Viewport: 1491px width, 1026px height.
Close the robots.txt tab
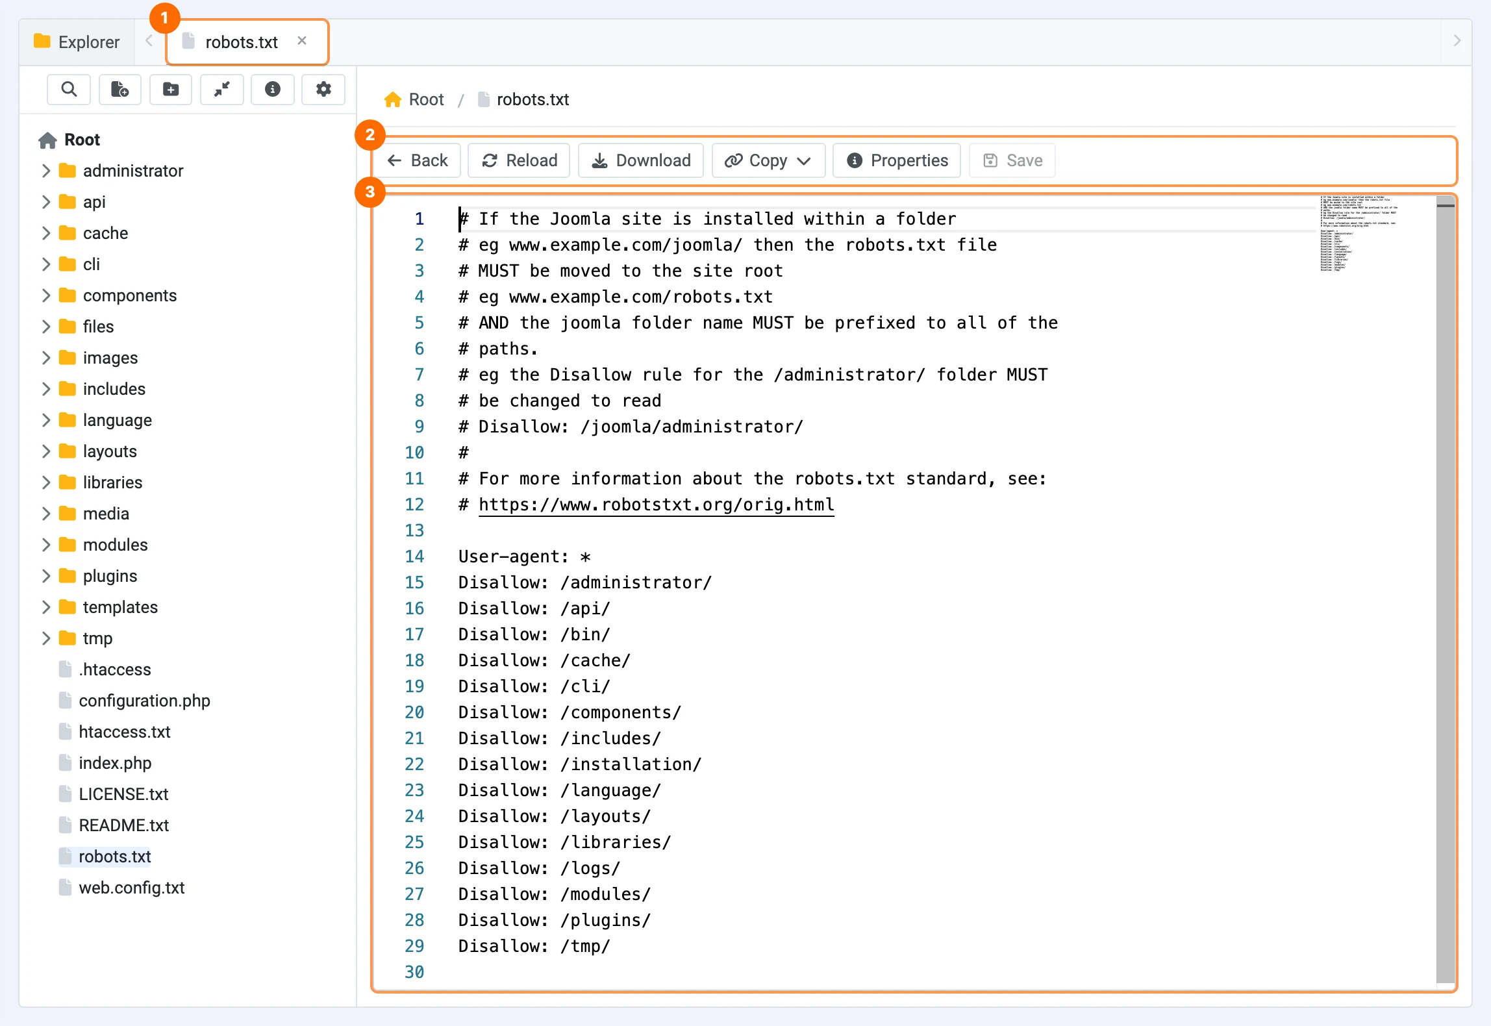(302, 41)
